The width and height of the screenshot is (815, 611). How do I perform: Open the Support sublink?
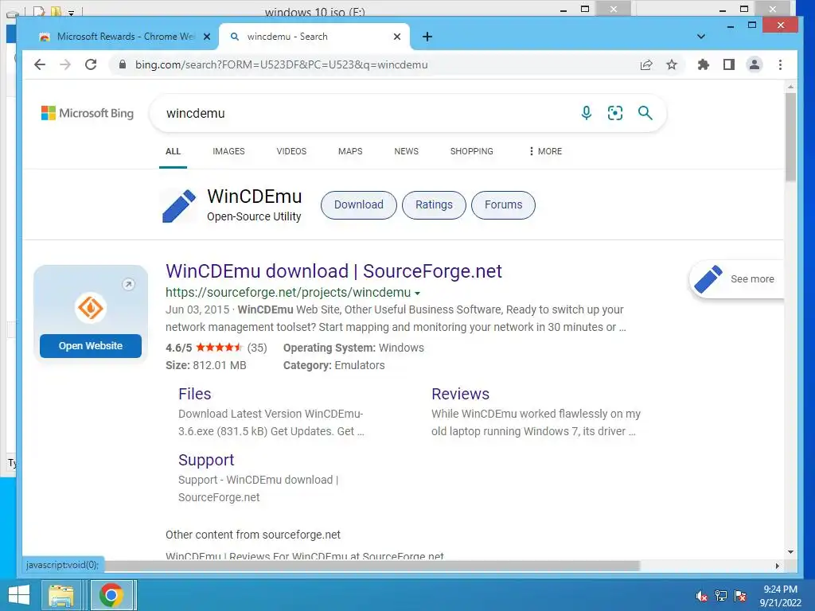pyautogui.click(x=206, y=460)
